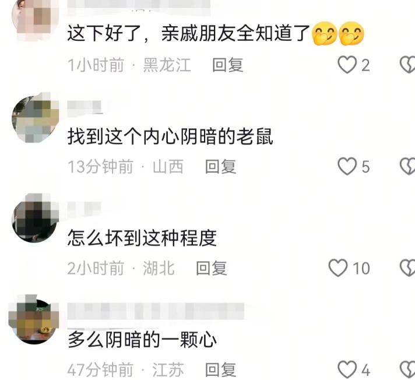Open avatar of the 湖北 commenter
Screen dimensions: 415x380
click(35, 219)
